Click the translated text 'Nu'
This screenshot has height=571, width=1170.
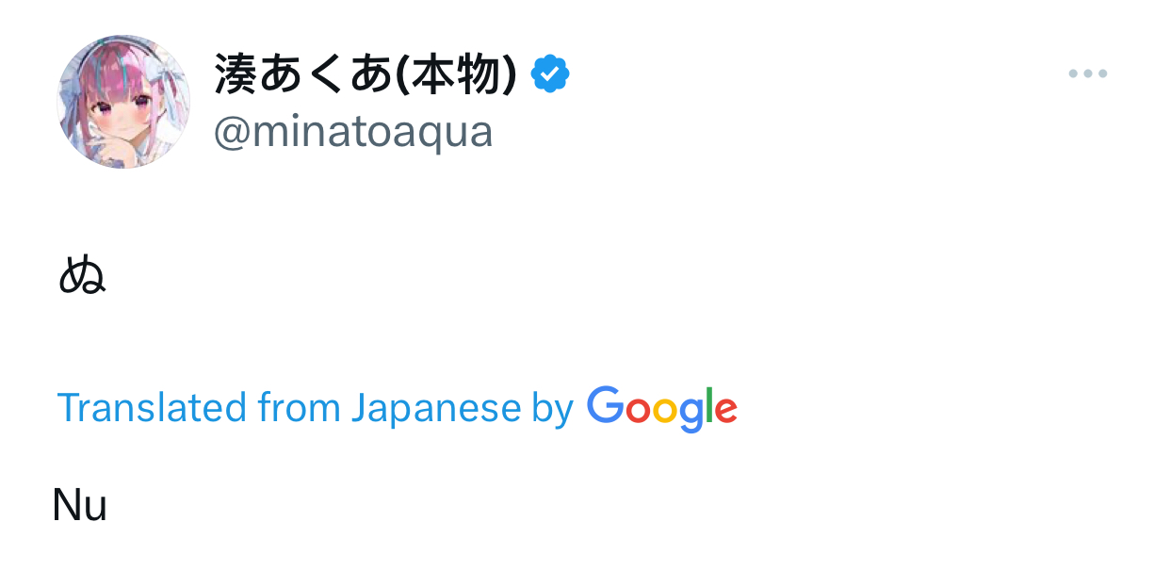pyautogui.click(x=80, y=506)
